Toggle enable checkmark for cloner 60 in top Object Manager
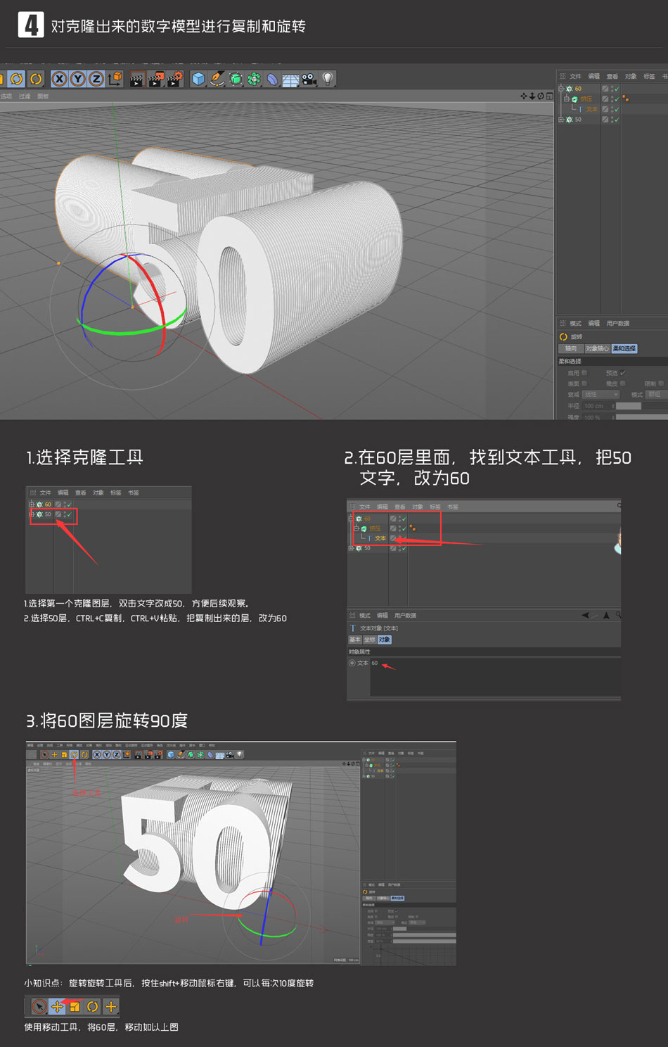Viewport: 668px width, 1047px height. tap(617, 89)
